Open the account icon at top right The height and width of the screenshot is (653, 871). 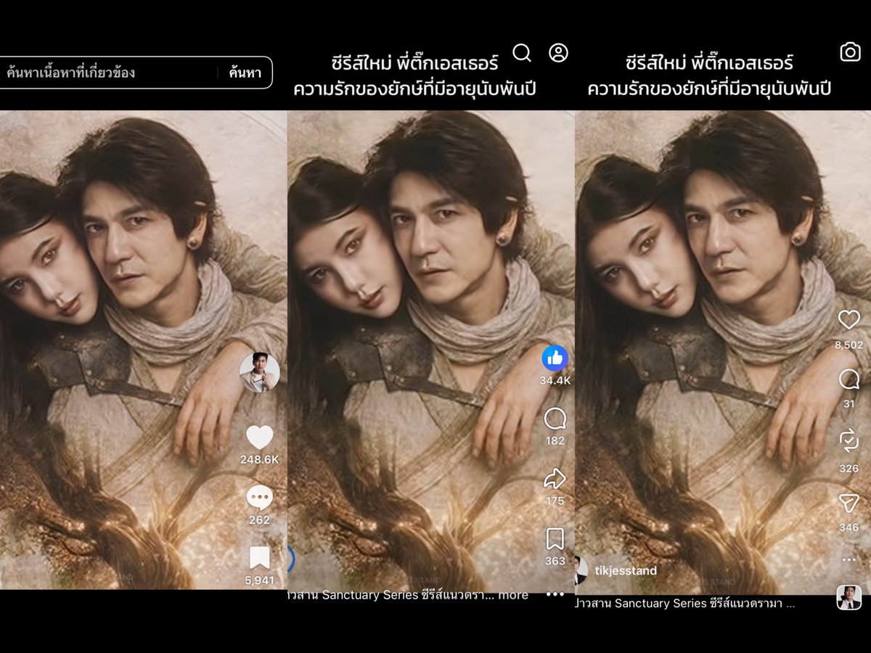559,53
